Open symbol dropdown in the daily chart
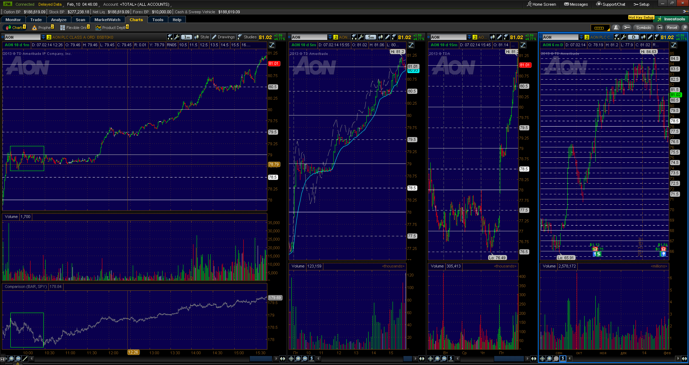This screenshot has width=689, height=365. coord(581,37)
